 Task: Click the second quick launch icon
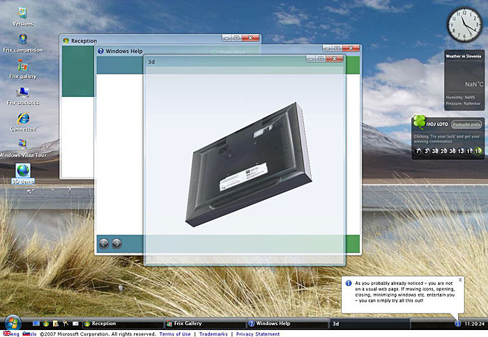46,324
